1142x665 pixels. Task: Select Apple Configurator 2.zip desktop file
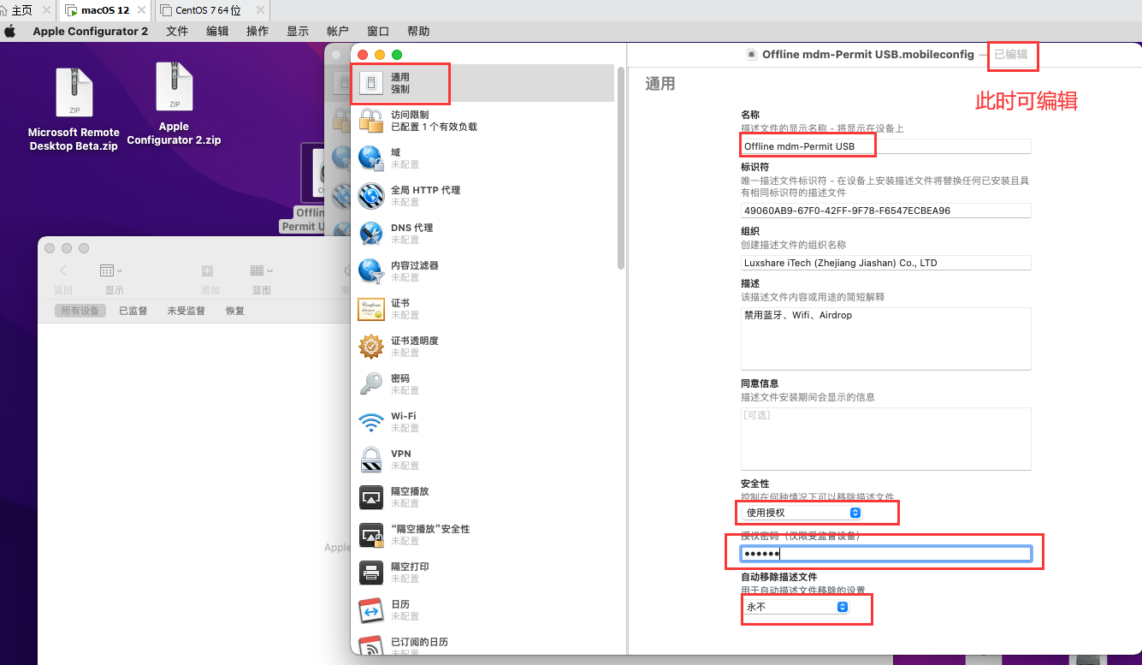pyautogui.click(x=175, y=104)
